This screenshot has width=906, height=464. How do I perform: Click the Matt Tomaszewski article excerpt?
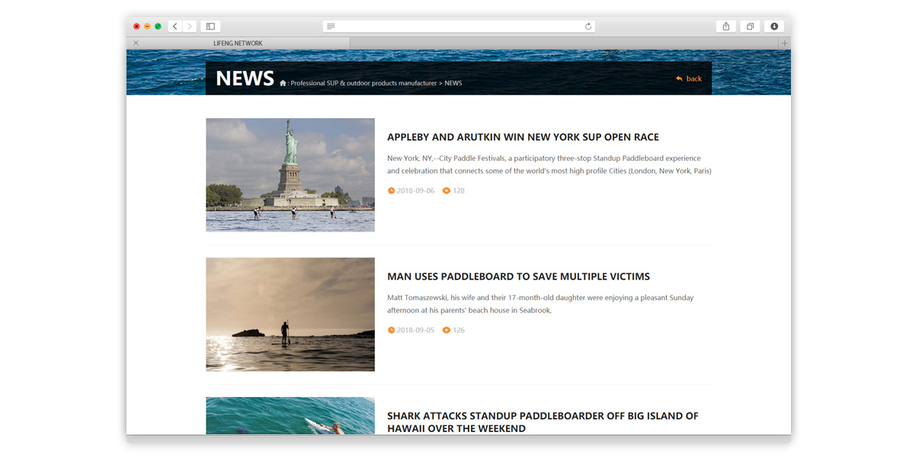540,304
